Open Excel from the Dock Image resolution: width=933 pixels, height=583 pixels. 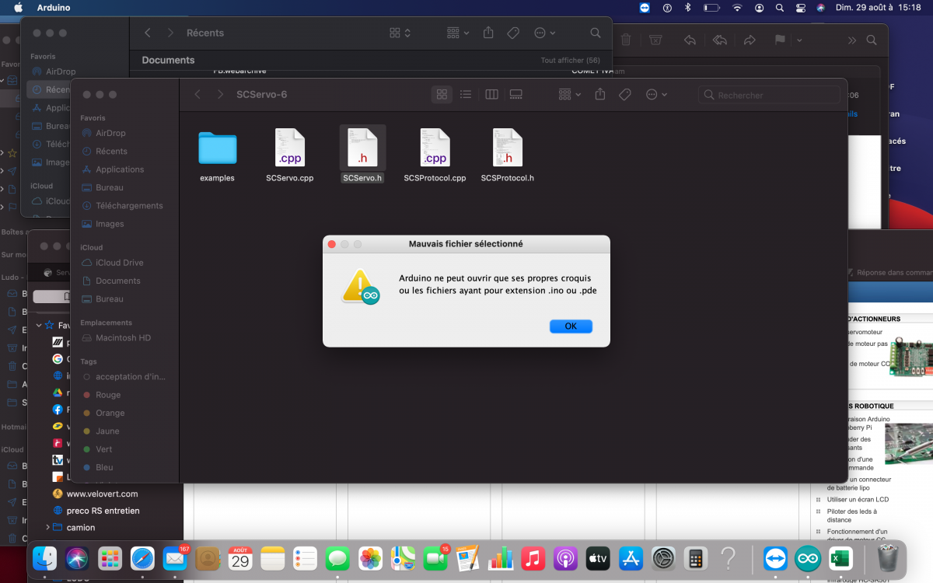[840, 558]
